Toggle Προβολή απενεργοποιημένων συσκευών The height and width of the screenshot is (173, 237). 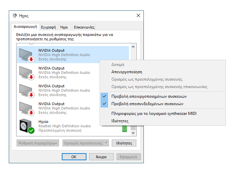(163, 96)
